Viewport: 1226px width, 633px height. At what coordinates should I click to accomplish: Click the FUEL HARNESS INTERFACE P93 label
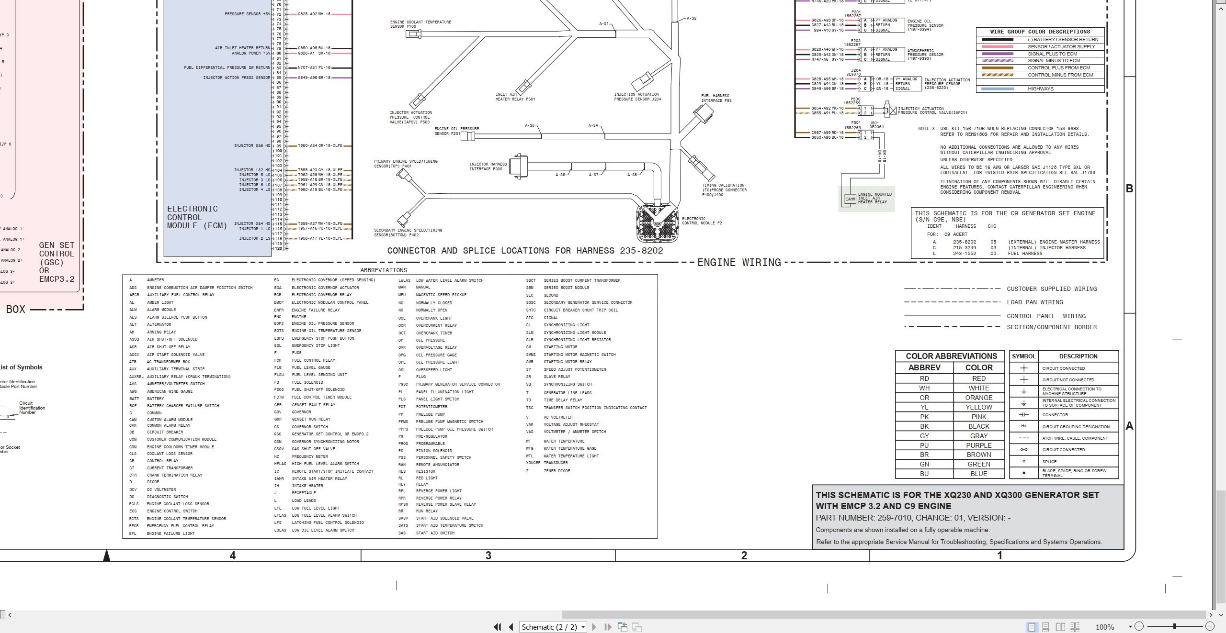click(716, 98)
